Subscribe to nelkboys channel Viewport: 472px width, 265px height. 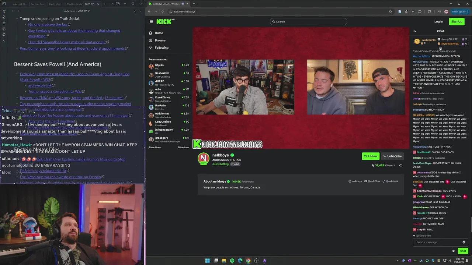[392, 156]
